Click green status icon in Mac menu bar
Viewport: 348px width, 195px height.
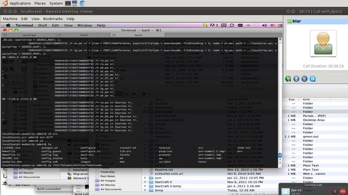click(206, 25)
